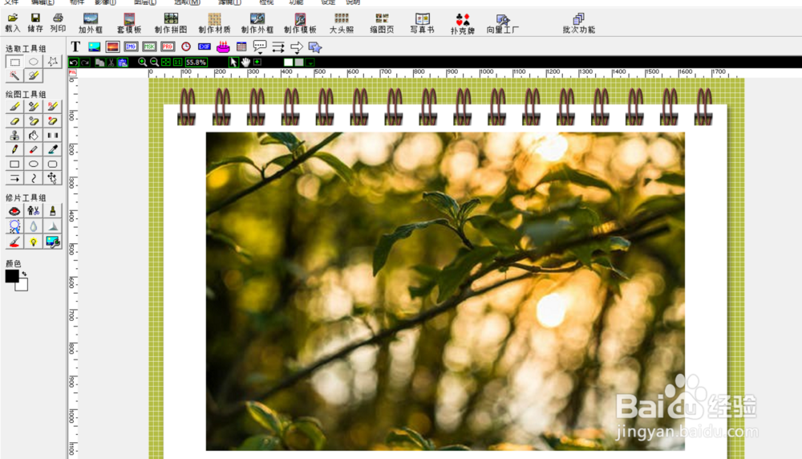The width and height of the screenshot is (802, 459).
Task: Open the 制作材质 texture maker
Action: click(x=214, y=23)
